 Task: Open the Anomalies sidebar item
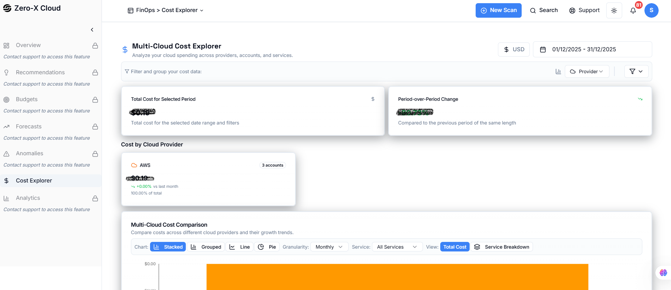point(51,153)
